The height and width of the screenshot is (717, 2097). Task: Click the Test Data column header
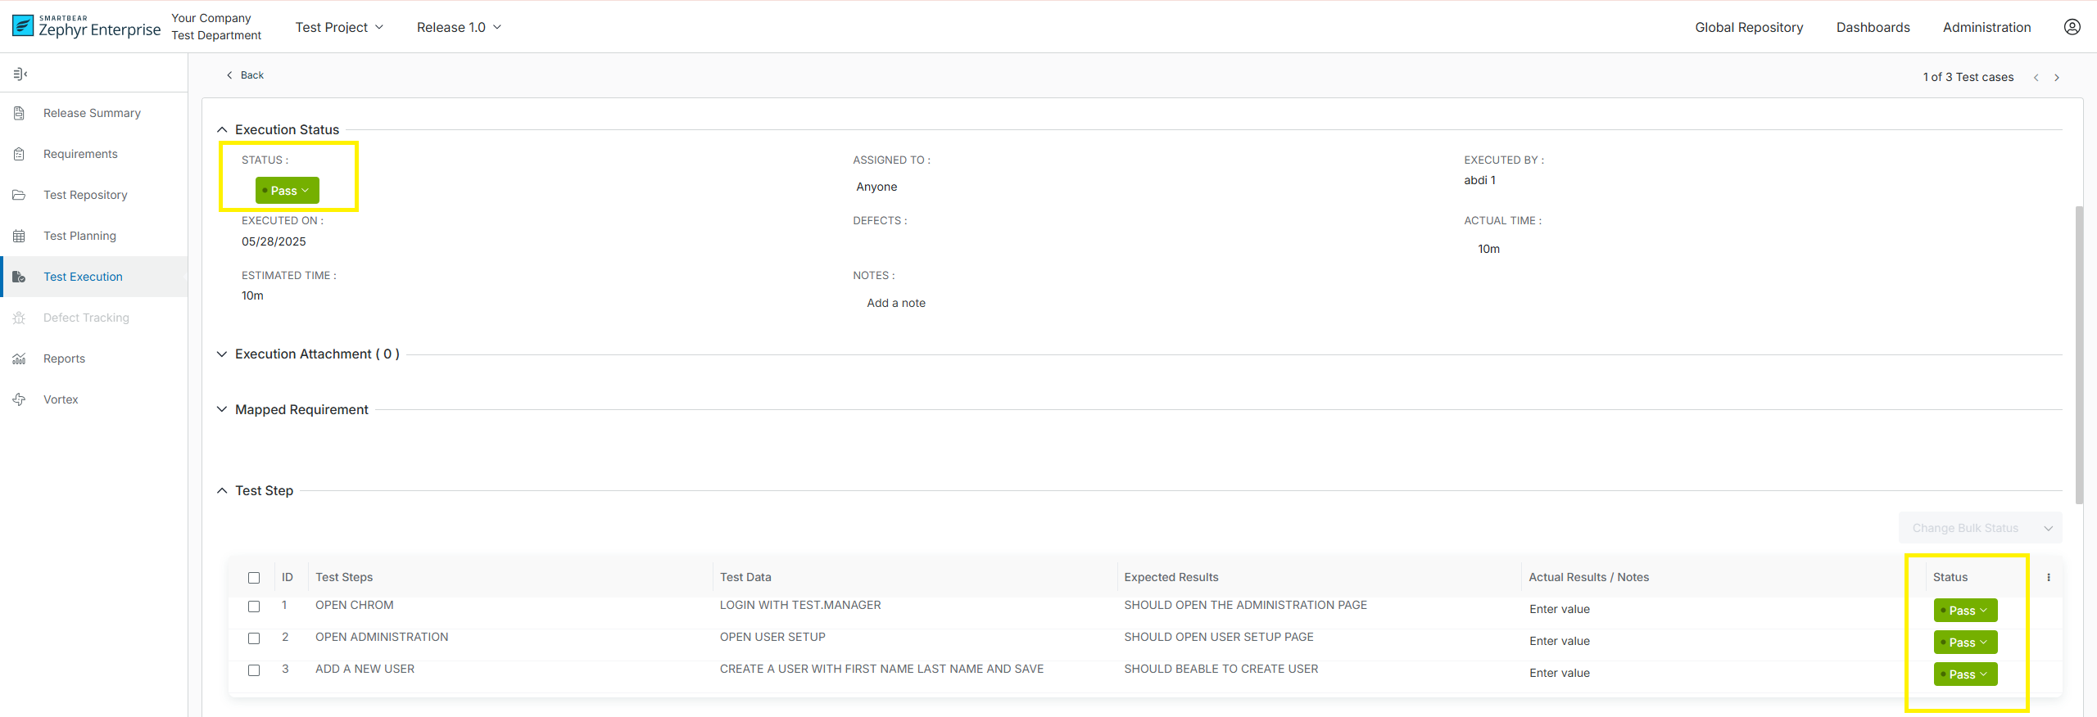coord(745,577)
